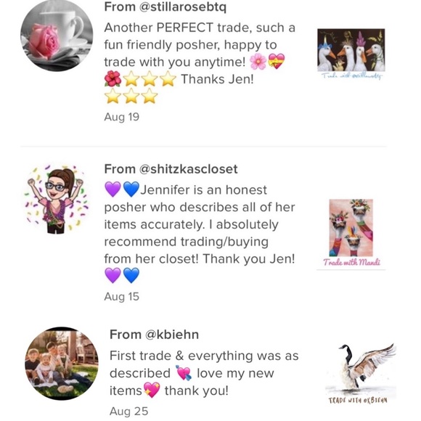Open the pink rose profile avatar
The image size is (421, 421).
click(57, 36)
